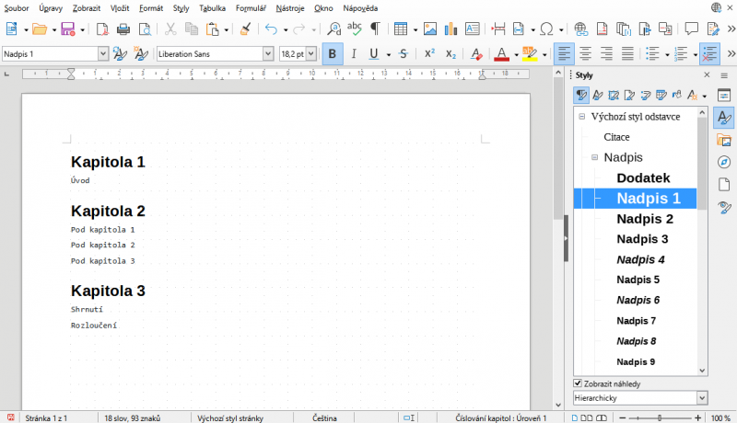The image size is (737, 423).
Task: Toggle Italic formatting
Action: pos(354,54)
